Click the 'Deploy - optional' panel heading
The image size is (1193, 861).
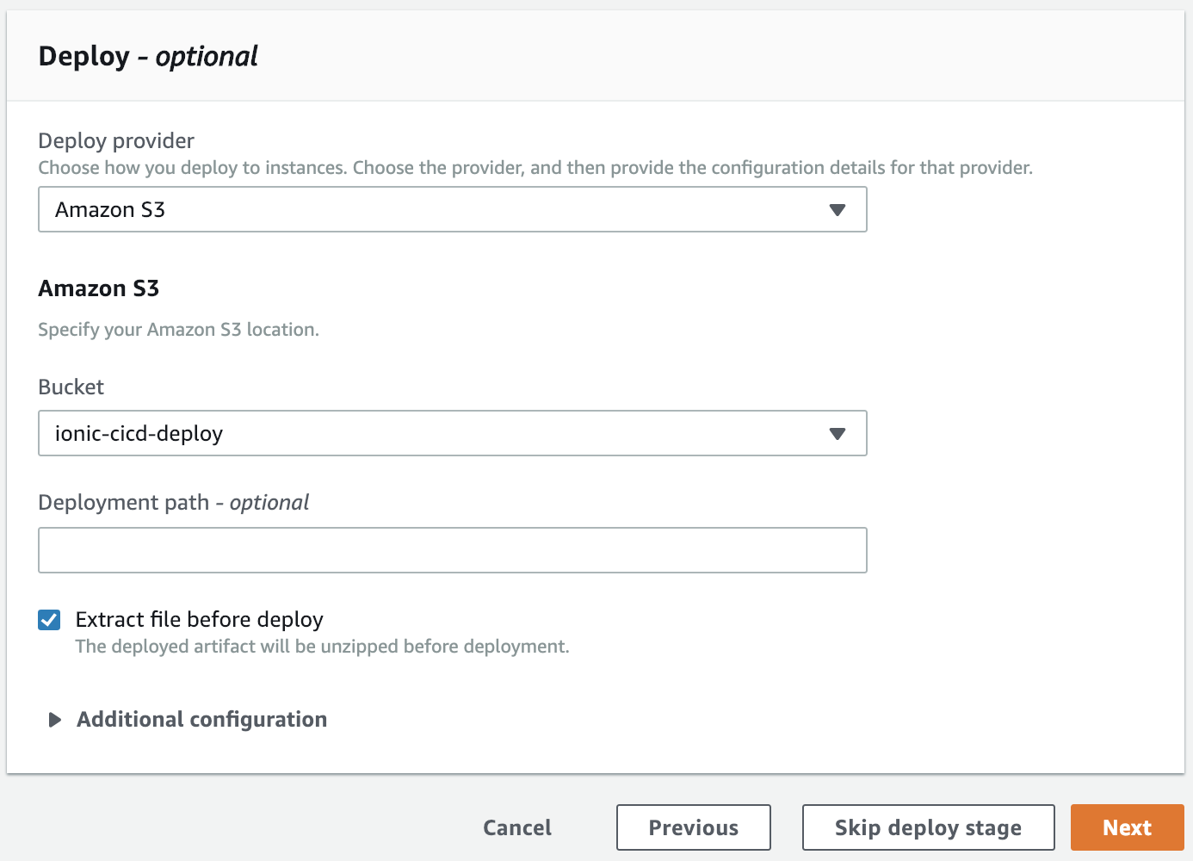[x=148, y=57]
